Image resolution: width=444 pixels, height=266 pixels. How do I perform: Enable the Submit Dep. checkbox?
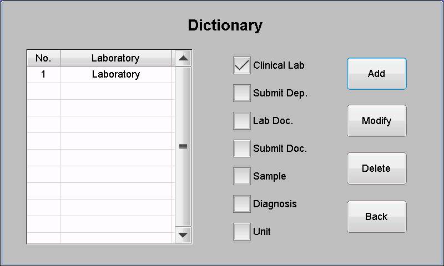pos(242,93)
